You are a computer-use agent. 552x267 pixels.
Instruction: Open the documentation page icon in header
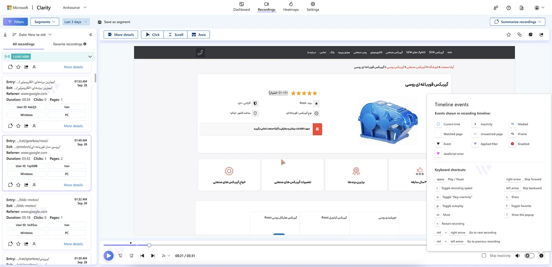pos(521,8)
